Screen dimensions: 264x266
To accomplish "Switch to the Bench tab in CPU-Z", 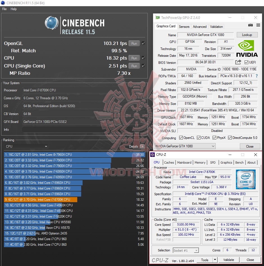I will click(x=240, y=163).
